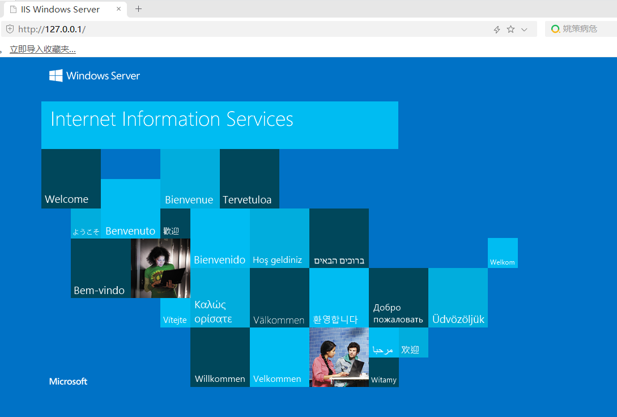This screenshot has height=417, width=617.
Task: Click the 歡迎 tile
Action: (175, 223)
